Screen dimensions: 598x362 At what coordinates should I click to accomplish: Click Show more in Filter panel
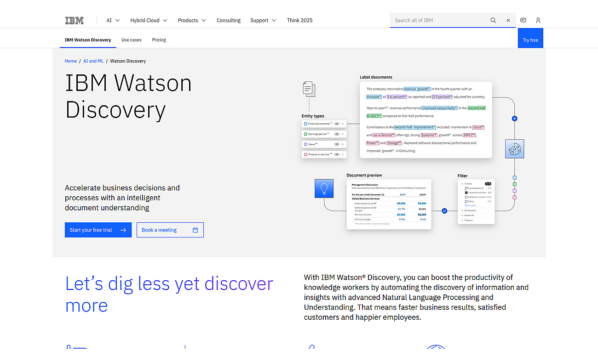tap(470, 205)
